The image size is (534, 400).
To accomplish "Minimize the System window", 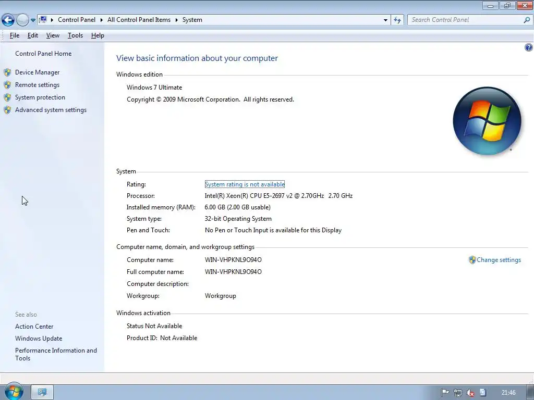I will click(x=490, y=5).
